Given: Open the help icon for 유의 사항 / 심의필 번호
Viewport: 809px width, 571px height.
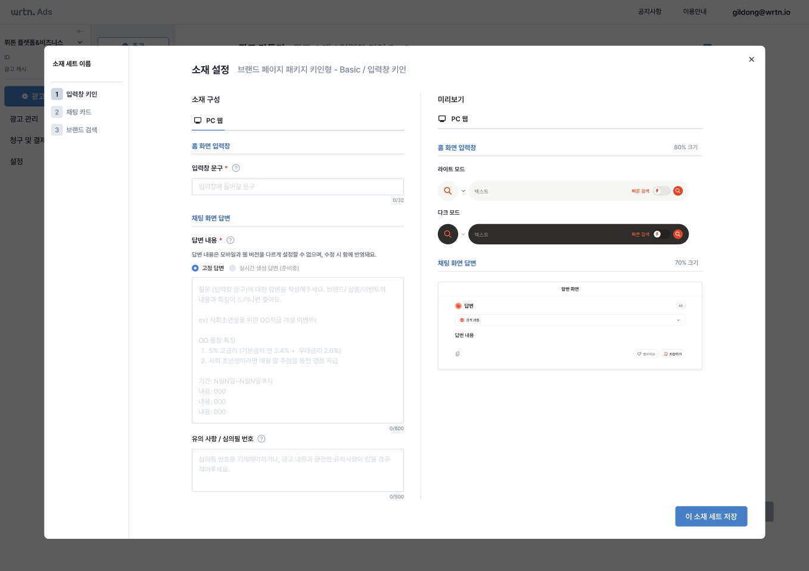Looking at the screenshot, I should pos(262,439).
